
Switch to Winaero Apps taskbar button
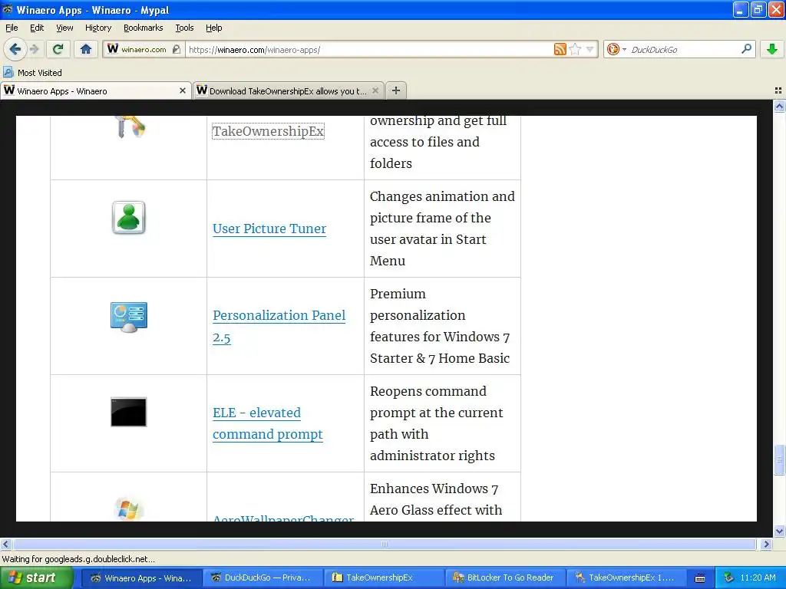141,578
